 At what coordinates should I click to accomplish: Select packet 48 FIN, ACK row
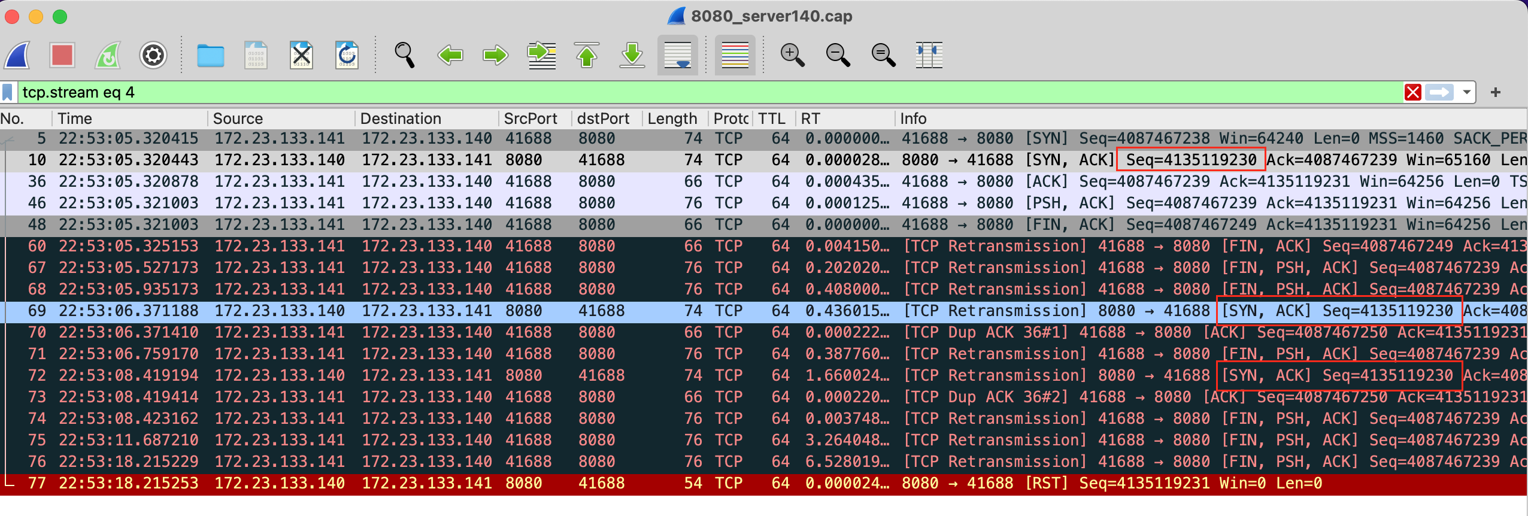point(763,224)
